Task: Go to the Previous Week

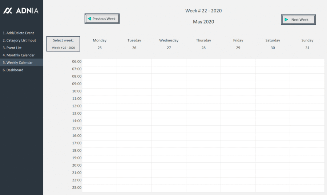Action: (102, 19)
